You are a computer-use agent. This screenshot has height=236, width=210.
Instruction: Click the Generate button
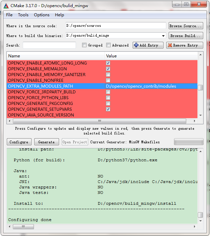46,142
